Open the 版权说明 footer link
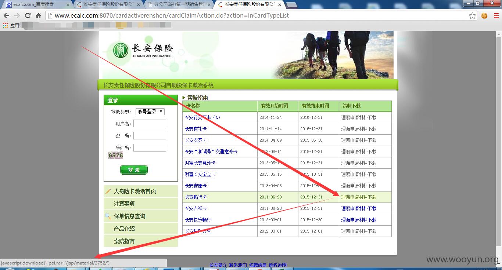Viewport: 502px width, 270px height. 278,265
